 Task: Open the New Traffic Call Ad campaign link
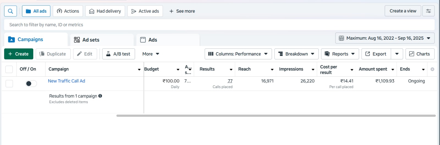67,81
